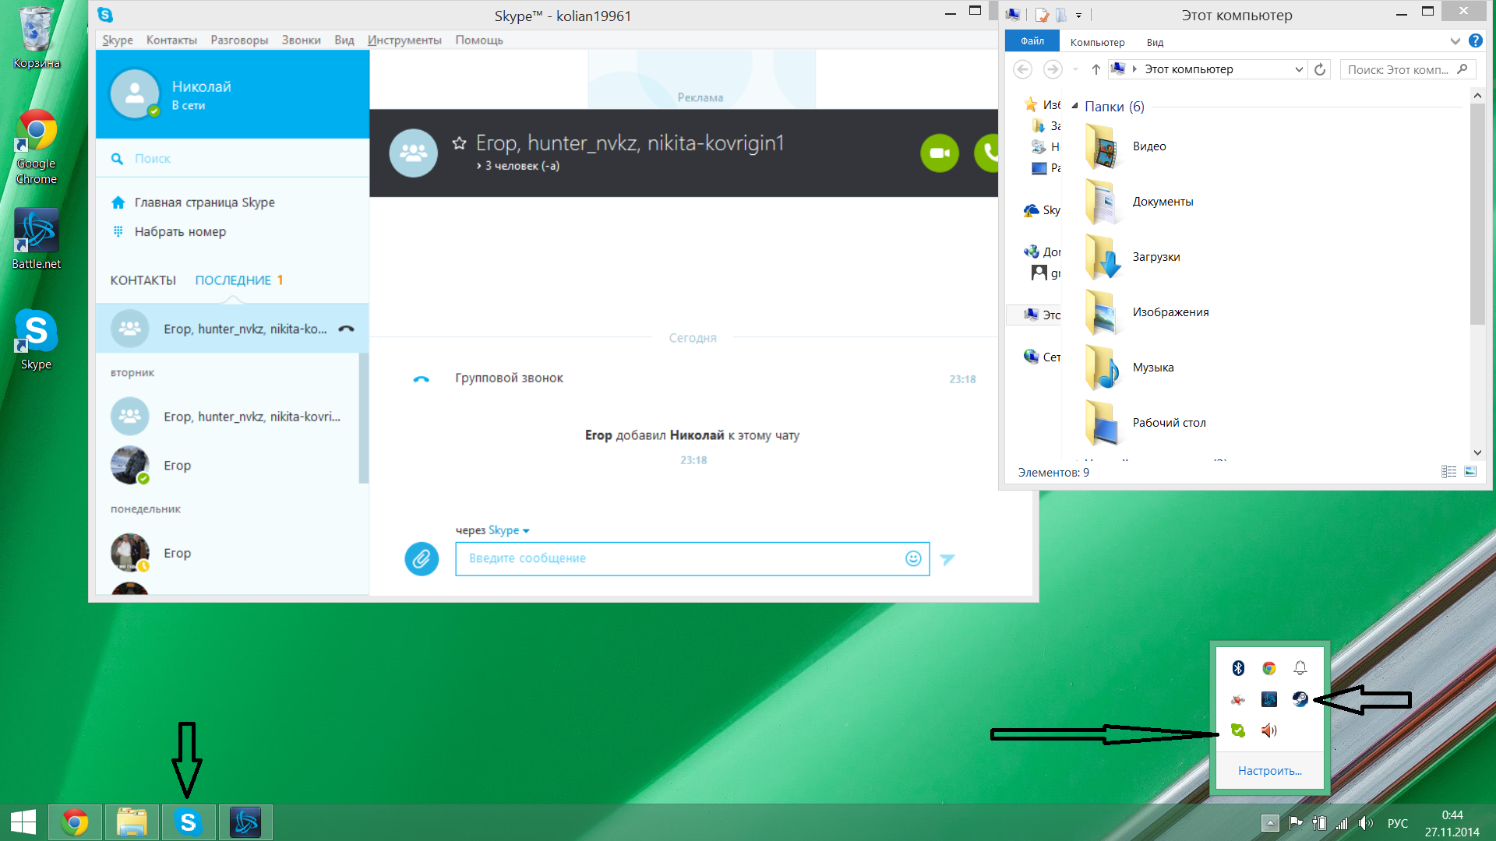
Task: Click the Explorer search box
Action: [x=1407, y=69]
